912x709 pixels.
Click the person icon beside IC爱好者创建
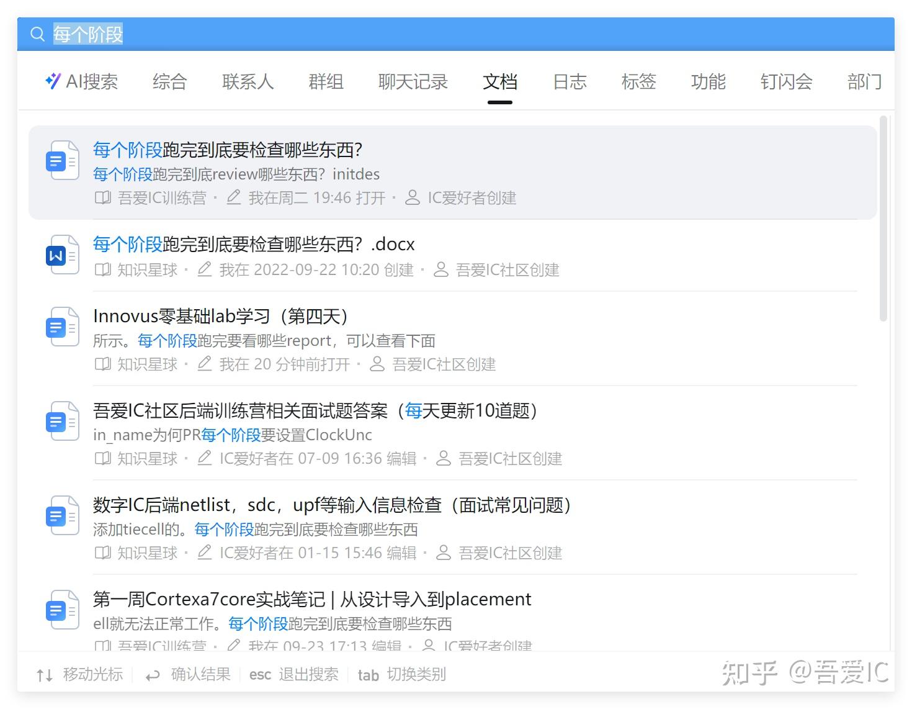click(411, 197)
